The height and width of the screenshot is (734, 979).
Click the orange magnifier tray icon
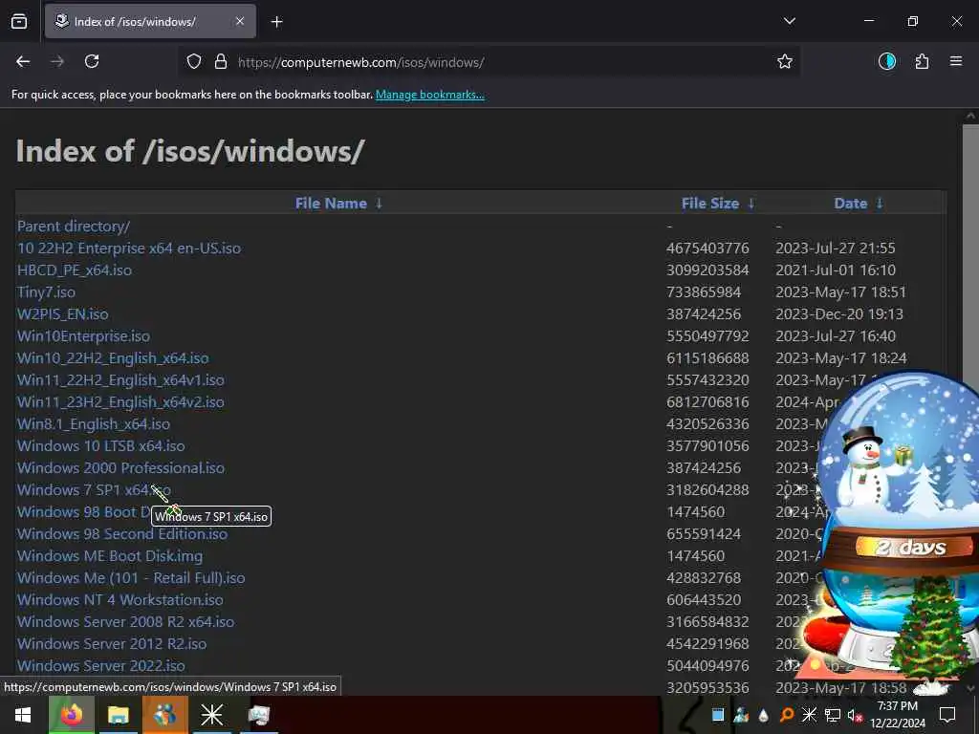(x=787, y=715)
